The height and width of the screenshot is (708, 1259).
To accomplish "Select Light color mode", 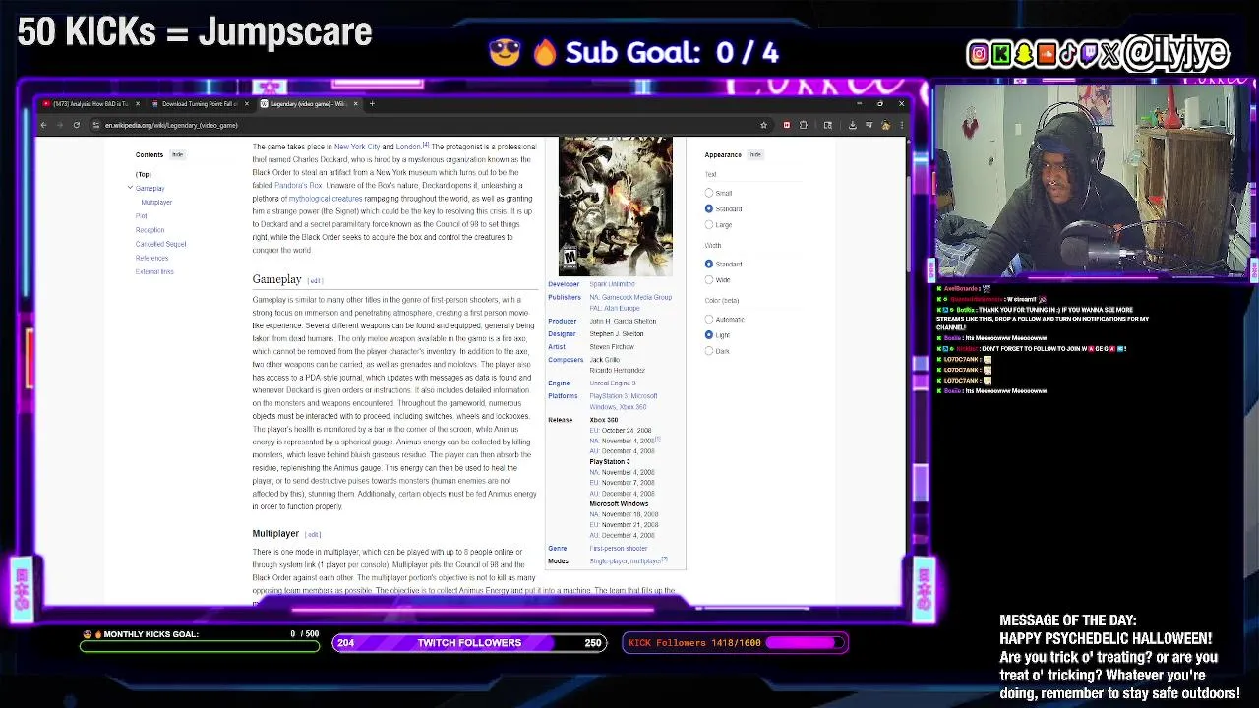I will point(709,334).
